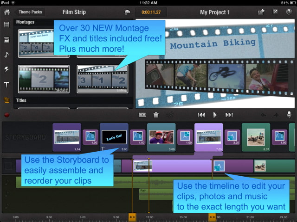Select the montage themes sidebar icon
The height and width of the screenshot is (222, 297).
click(x=6, y=100)
